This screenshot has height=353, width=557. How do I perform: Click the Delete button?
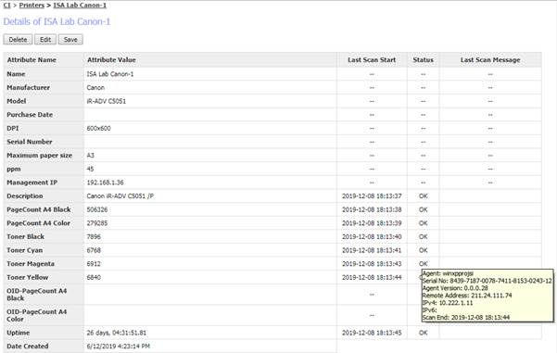pyautogui.click(x=18, y=40)
